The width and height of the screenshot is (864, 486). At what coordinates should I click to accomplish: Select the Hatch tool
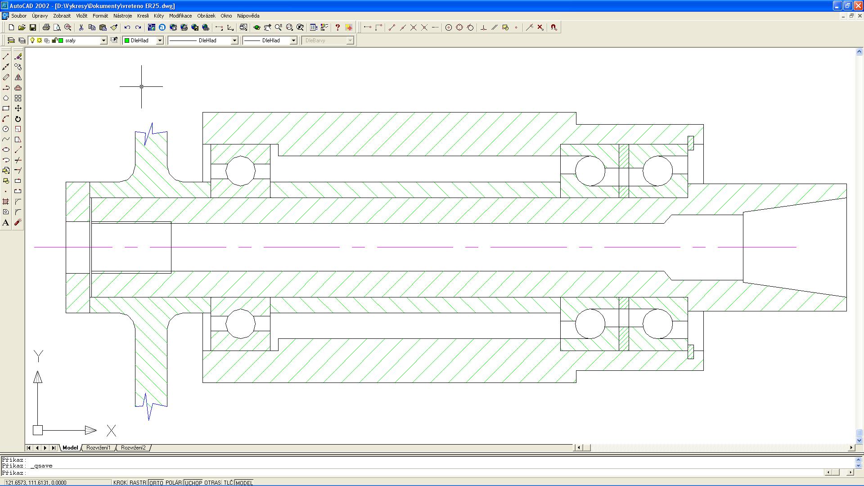[6, 202]
